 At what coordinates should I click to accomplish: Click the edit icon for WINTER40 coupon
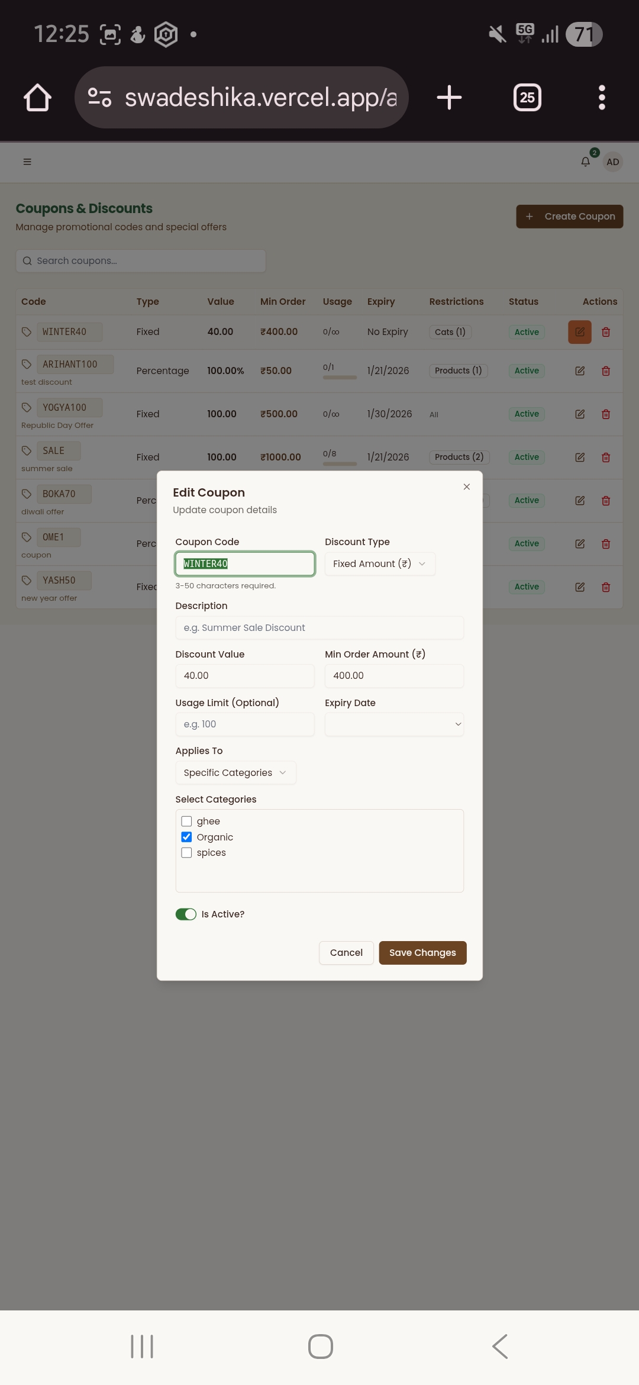[580, 332]
